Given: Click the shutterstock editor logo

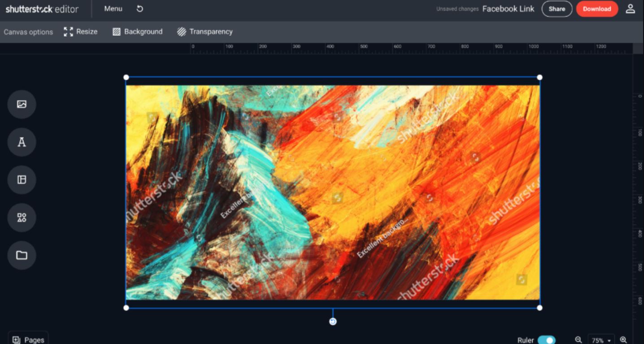Looking at the screenshot, I should (x=42, y=9).
